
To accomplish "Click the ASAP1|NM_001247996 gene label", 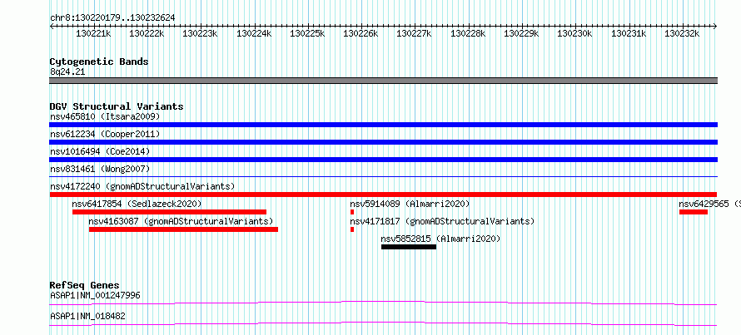I will coord(95,296).
